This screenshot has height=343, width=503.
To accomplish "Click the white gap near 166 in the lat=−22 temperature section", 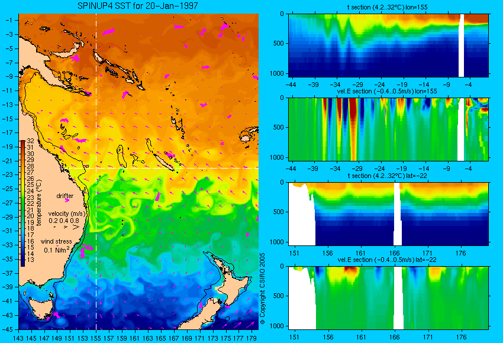I will pos(398,214).
